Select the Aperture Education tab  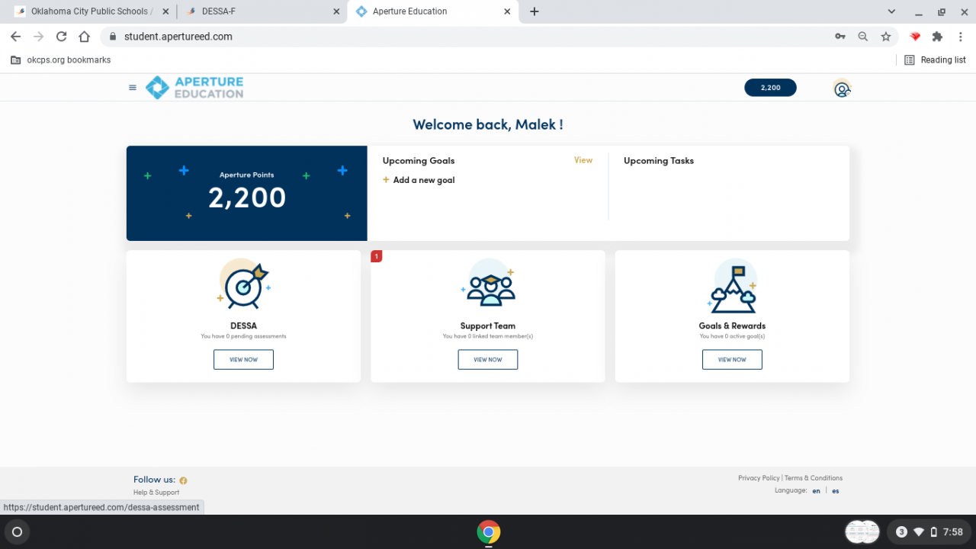433,11
